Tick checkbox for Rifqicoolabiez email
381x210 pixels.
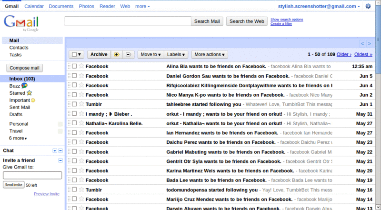point(74,85)
